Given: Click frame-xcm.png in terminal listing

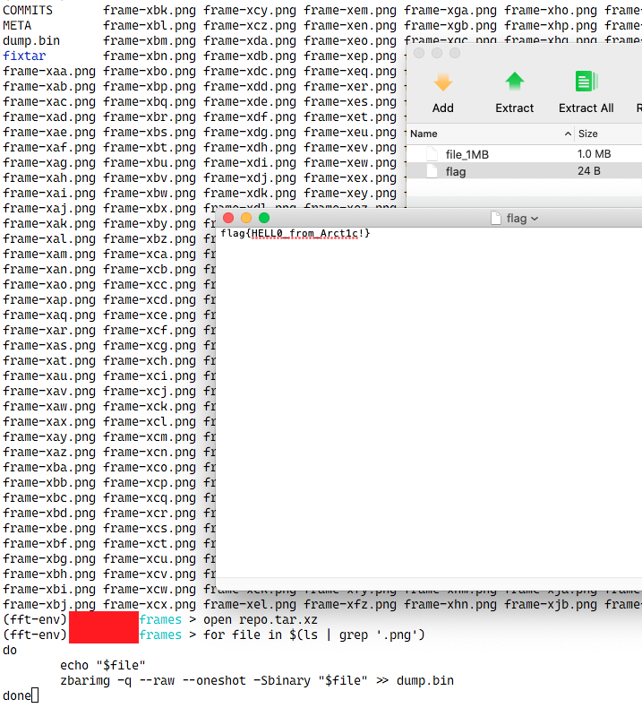Looking at the screenshot, I should (150, 436).
